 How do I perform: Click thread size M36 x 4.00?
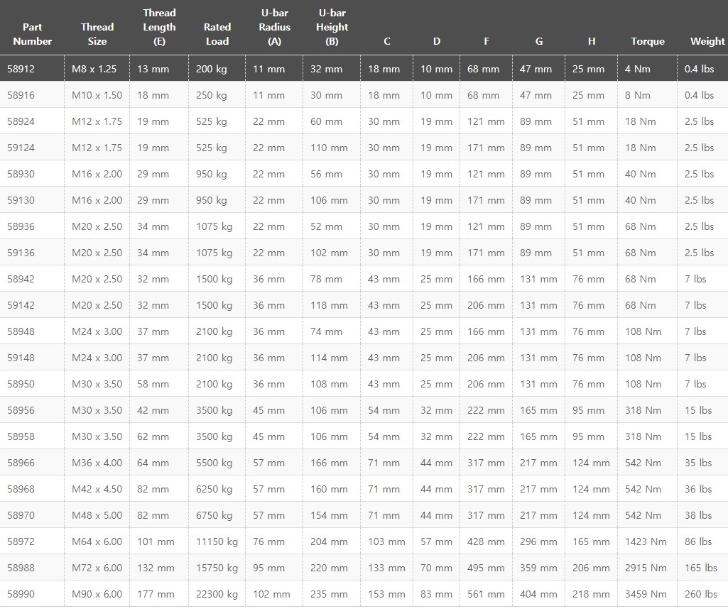pos(97,463)
